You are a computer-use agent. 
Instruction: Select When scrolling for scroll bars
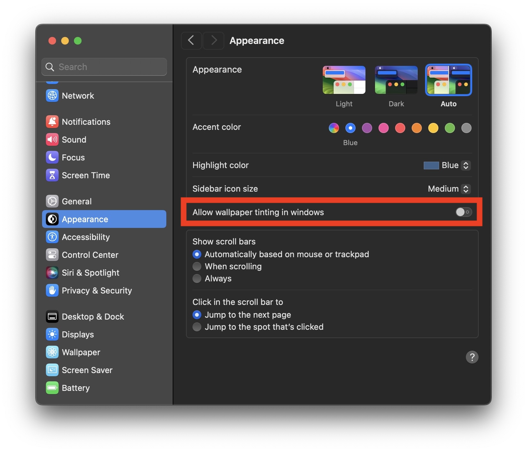tap(197, 266)
